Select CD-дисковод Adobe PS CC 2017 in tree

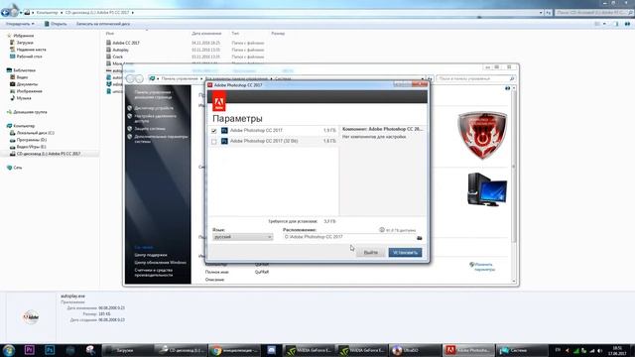coord(49,154)
